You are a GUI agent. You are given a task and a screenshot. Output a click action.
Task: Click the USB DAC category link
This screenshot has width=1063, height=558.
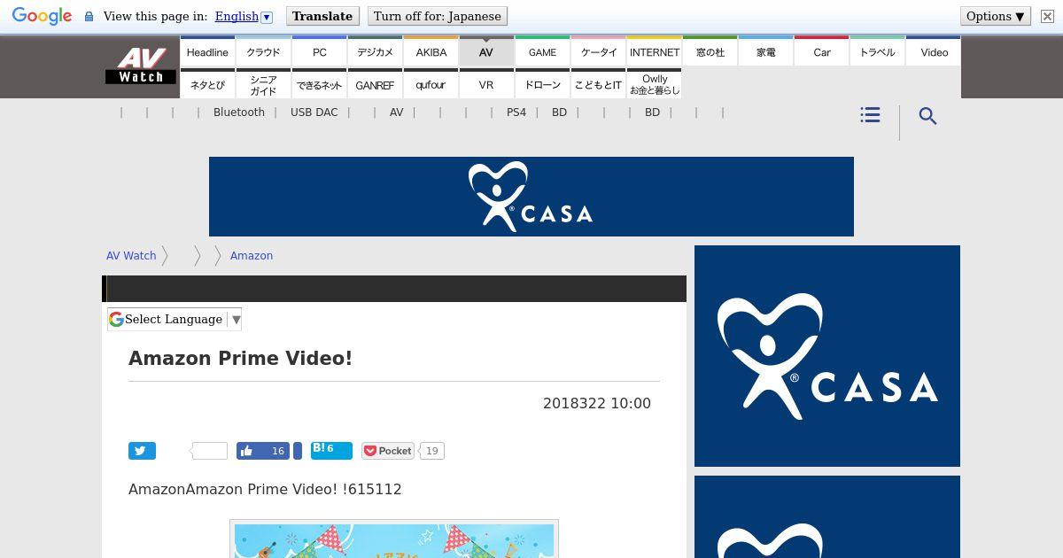pyautogui.click(x=314, y=112)
